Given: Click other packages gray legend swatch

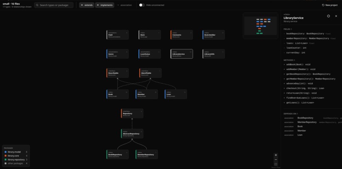Looking at the screenshot, I should (6, 164).
